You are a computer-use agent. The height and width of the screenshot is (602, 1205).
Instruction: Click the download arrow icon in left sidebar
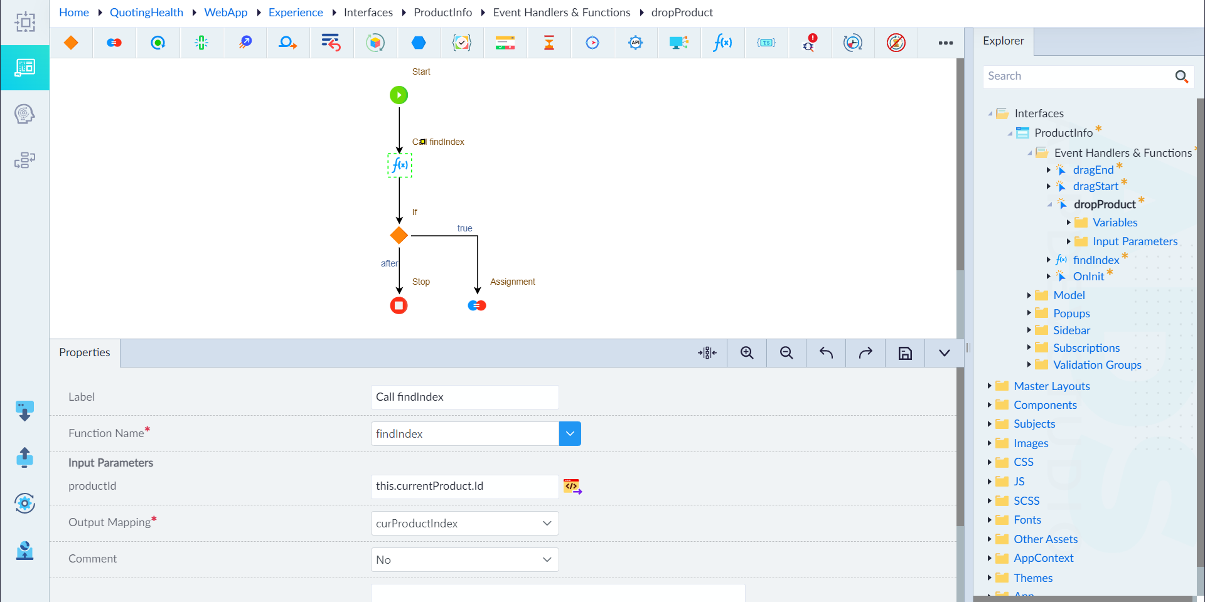pos(24,411)
